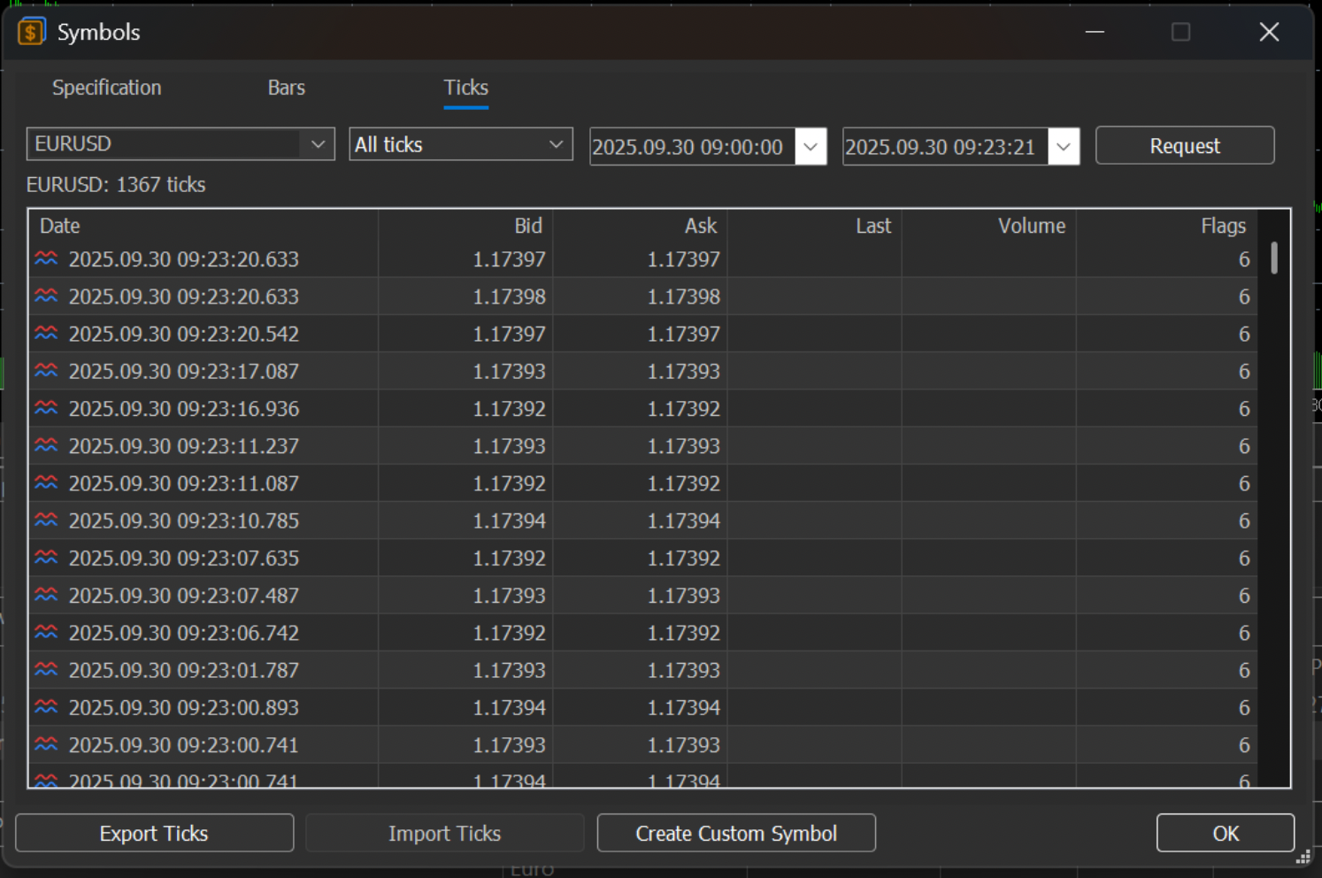1322x878 pixels.
Task: Click the "EURUSD: 1367 ticks" status text
Action: (x=116, y=185)
